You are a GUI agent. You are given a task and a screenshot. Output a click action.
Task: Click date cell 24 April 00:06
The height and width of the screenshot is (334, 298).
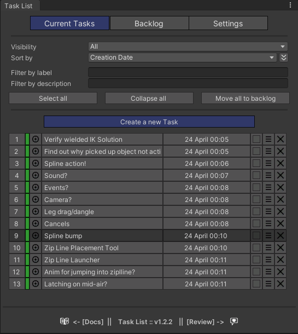tap(207, 163)
